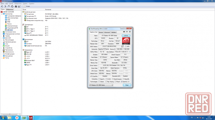Toggle Ray Tracing checkbox in GPU-Z
This screenshot has height=120, width=215.
pyautogui.click(x=106, y=82)
